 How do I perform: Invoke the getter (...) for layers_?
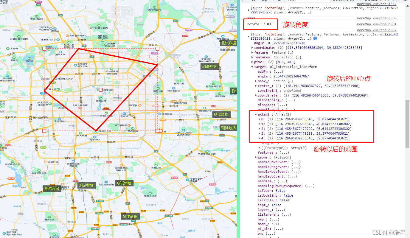click(280, 210)
